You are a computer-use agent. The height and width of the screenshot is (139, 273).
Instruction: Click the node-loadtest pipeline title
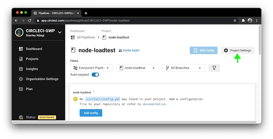point(82,92)
